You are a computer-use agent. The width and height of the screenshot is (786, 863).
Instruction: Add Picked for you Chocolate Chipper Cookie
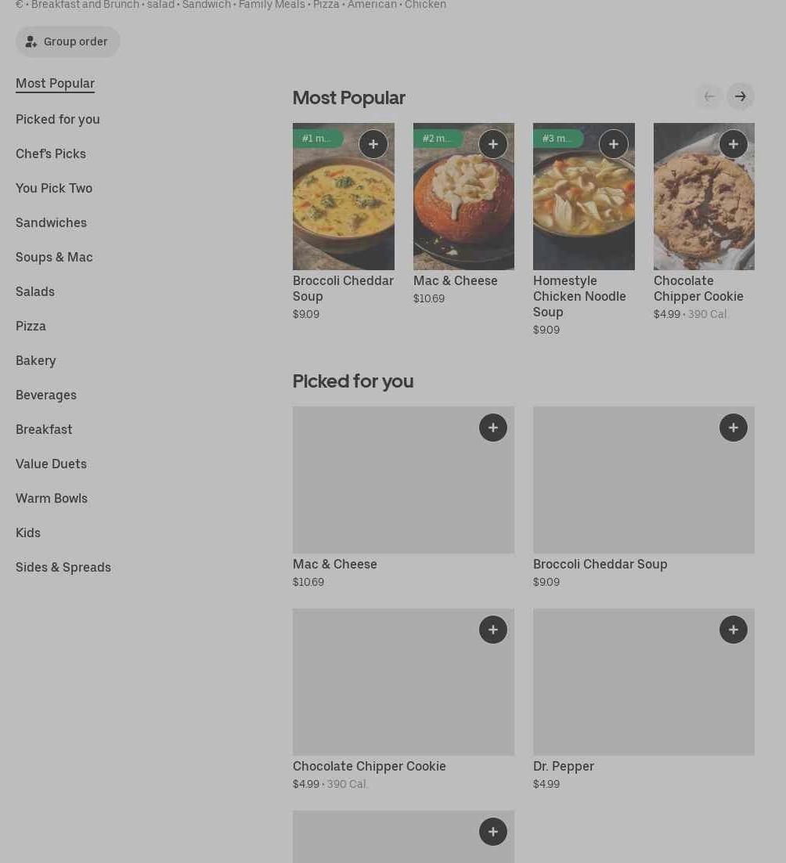493,630
